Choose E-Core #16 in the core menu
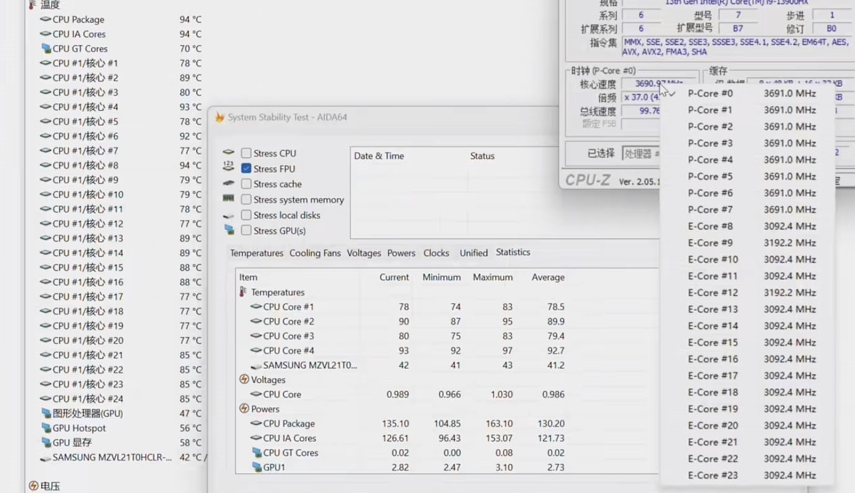The width and height of the screenshot is (855, 493). tap(747, 359)
